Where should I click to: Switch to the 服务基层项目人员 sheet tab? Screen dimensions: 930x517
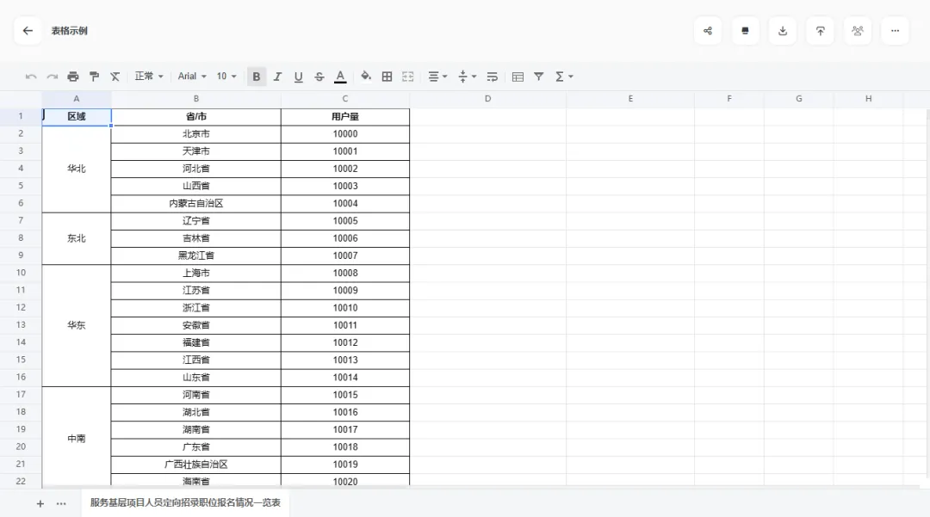[185, 502]
